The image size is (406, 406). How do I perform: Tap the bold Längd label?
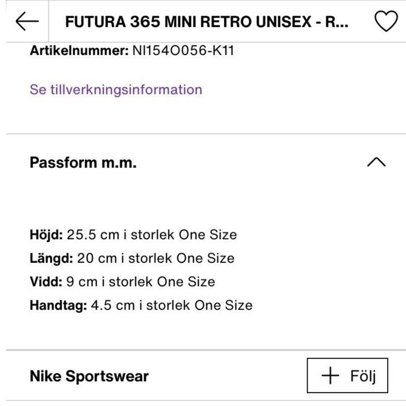[51, 258]
